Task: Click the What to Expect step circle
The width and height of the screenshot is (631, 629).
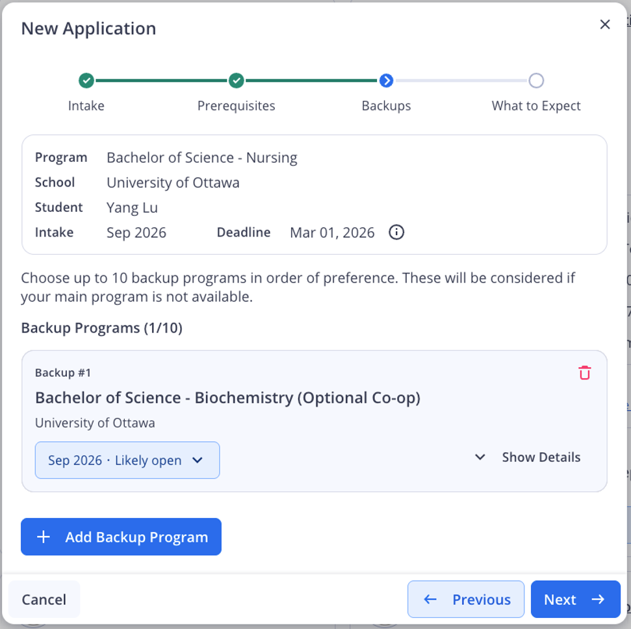Action: [x=536, y=81]
